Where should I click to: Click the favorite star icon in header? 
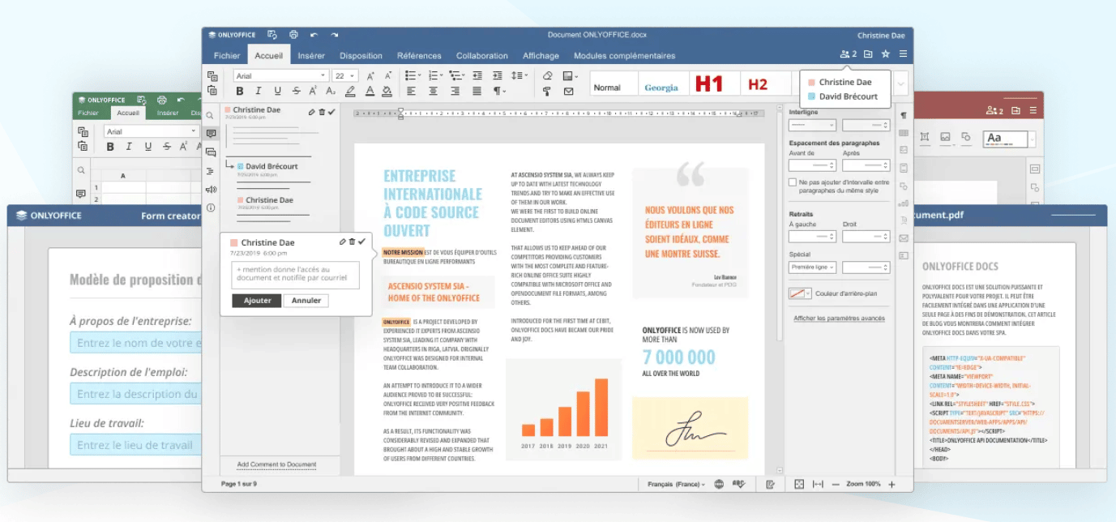click(885, 54)
